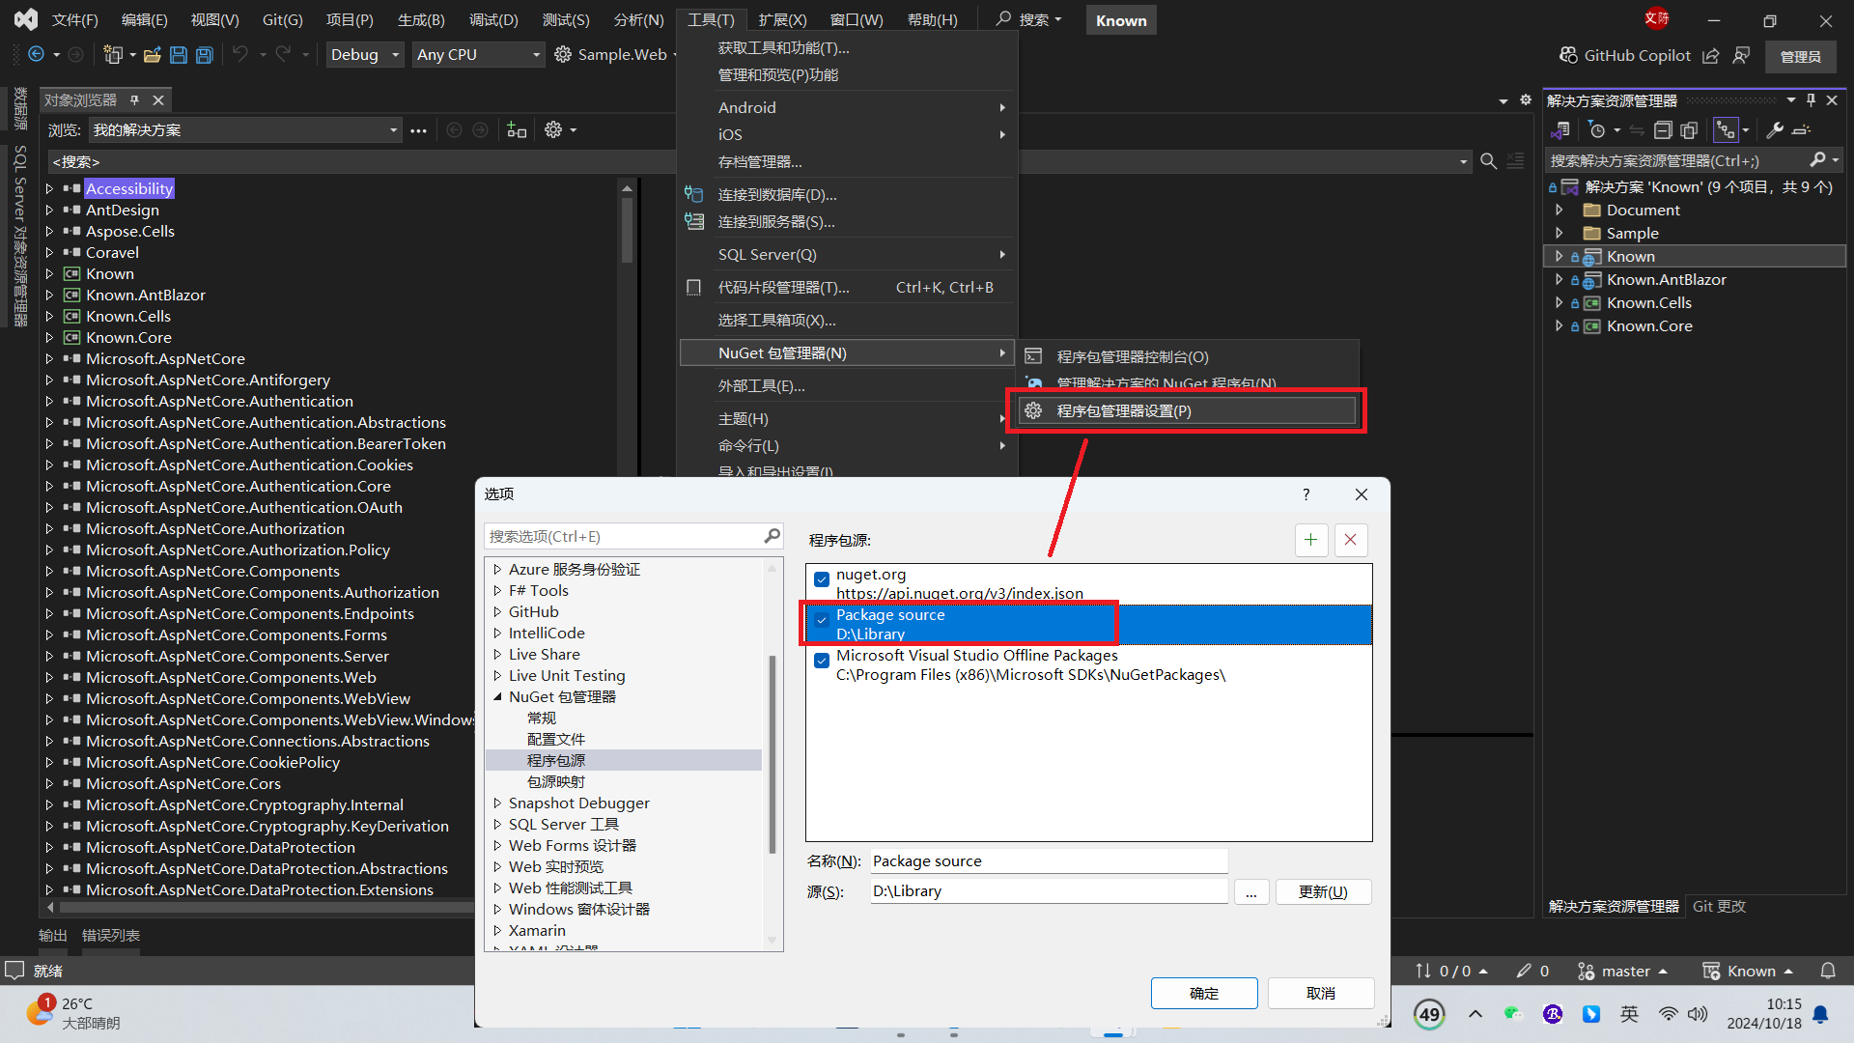Click the Visual Studio logo icon

click(26, 19)
